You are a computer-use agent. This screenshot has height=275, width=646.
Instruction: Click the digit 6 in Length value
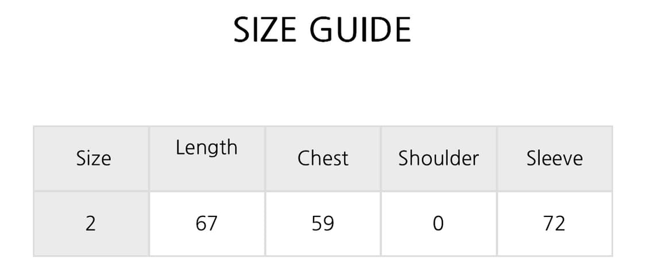[200, 223]
